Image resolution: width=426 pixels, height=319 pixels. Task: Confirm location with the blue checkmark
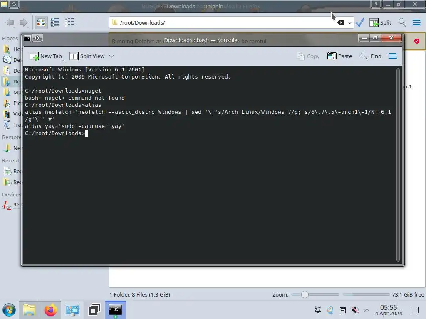point(360,22)
